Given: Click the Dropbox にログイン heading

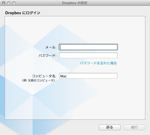Looking at the screenshot, I should (22, 13).
